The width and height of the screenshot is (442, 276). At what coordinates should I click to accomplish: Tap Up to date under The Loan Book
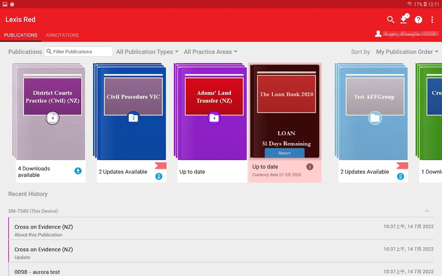coord(265,167)
